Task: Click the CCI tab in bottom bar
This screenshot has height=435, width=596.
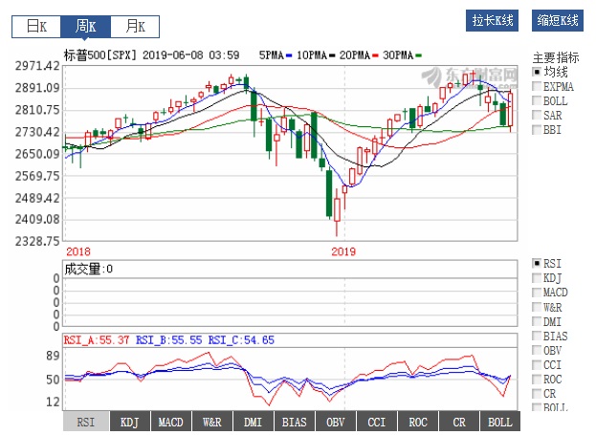Action: pyautogui.click(x=376, y=422)
